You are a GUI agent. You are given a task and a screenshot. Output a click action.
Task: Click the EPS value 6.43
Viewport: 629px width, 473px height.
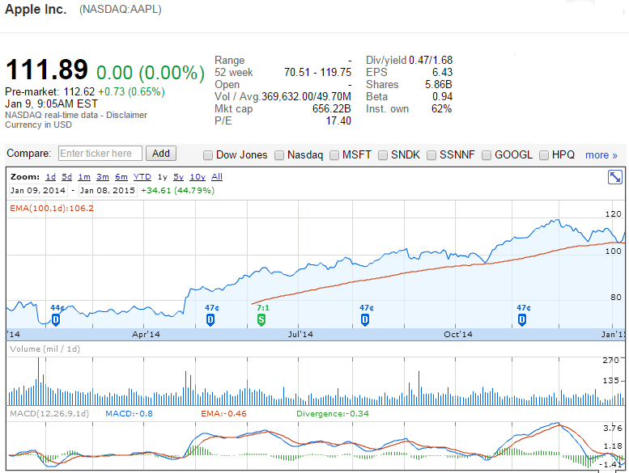(x=442, y=73)
